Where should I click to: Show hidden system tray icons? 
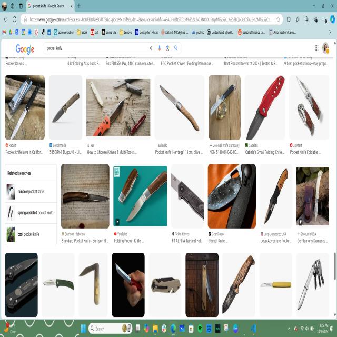point(289,329)
